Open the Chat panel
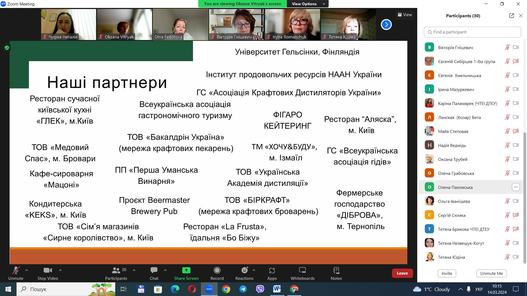The image size is (527, 296). point(154,274)
